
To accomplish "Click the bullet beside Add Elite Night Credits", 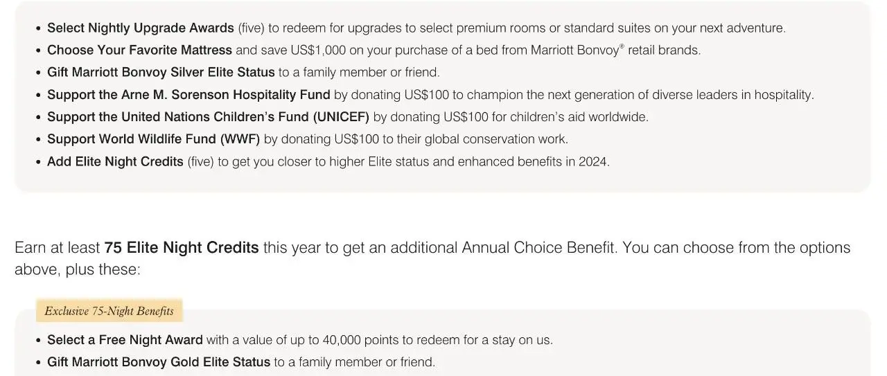I will (x=38, y=163).
